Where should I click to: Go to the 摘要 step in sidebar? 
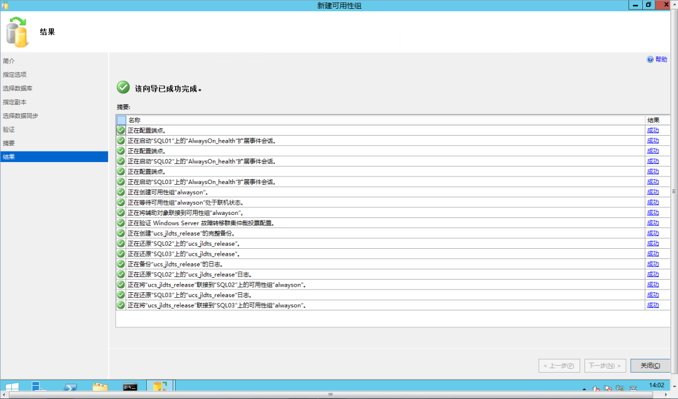click(x=9, y=143)
